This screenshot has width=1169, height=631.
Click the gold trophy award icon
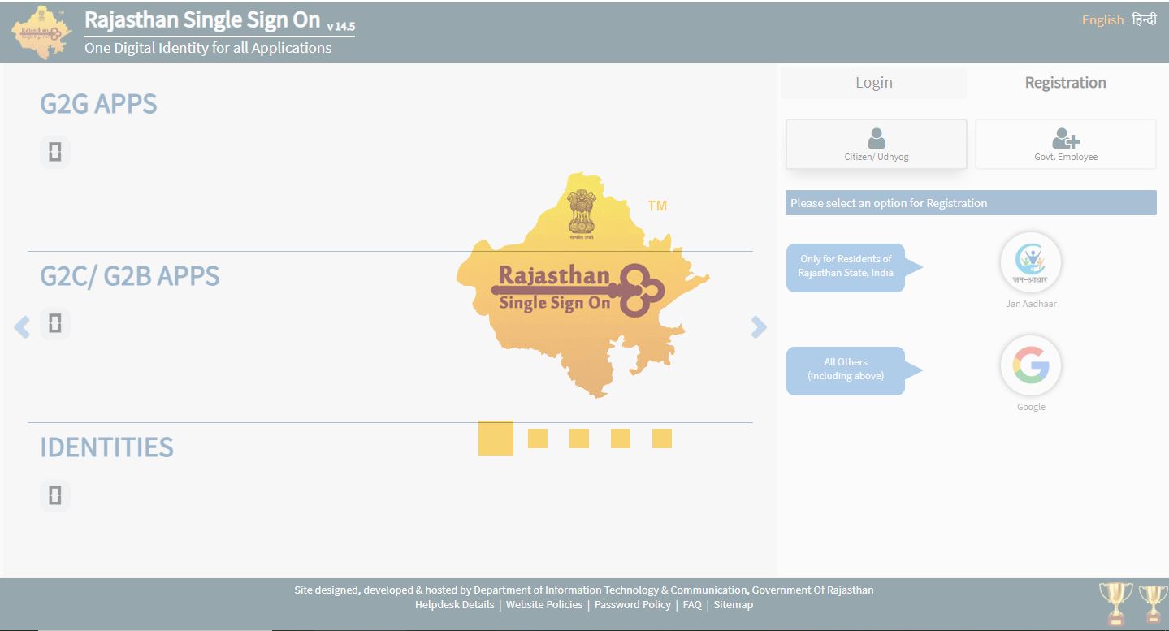click(1115, 603)
